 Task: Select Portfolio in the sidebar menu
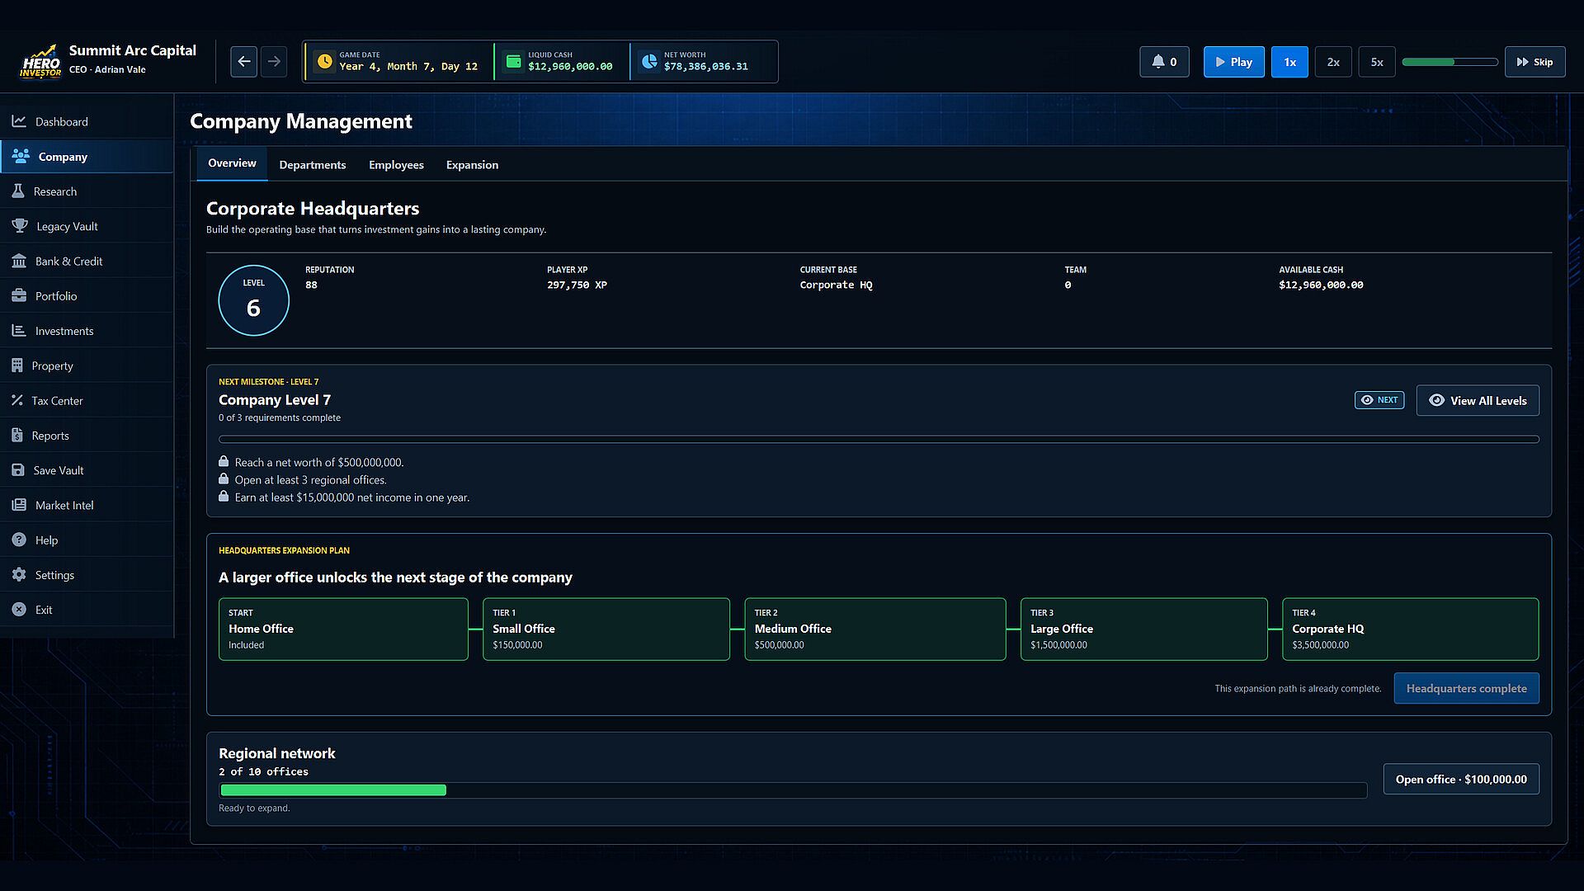87,296
